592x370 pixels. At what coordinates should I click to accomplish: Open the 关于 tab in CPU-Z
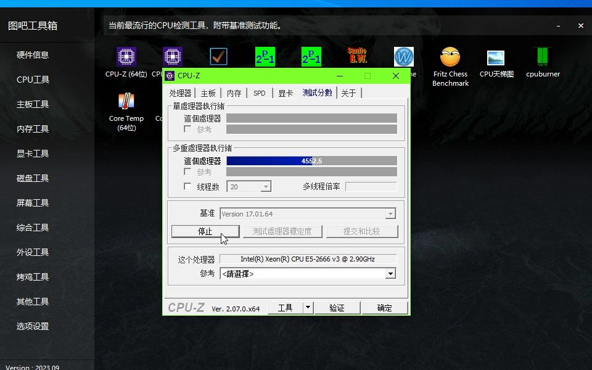coord(348,93)
